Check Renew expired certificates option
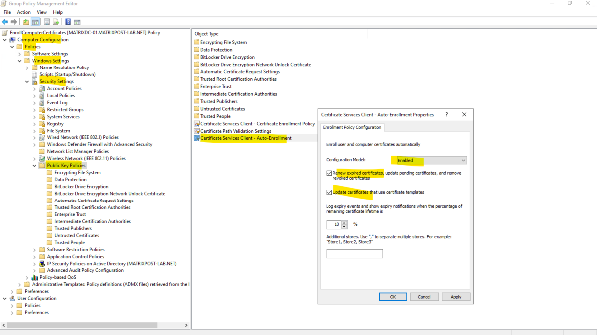The width and height of the screenshot is (597, 335). point(329,173)
